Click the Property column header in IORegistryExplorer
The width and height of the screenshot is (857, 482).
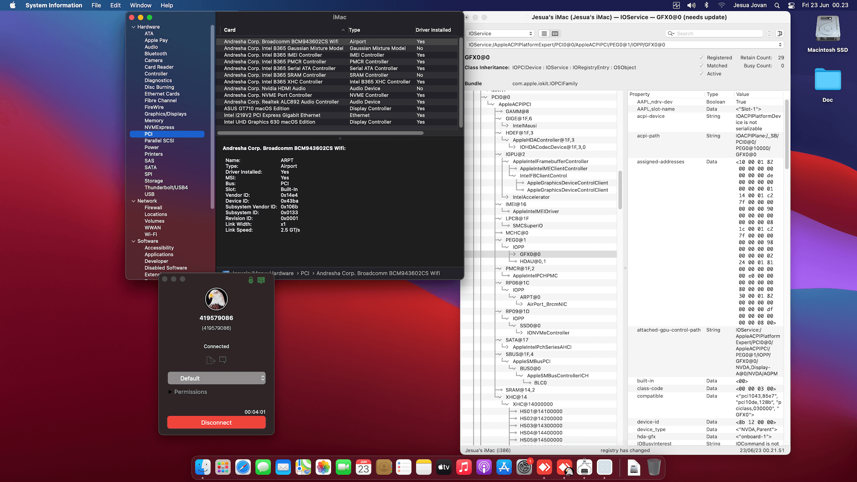[666, 94]
